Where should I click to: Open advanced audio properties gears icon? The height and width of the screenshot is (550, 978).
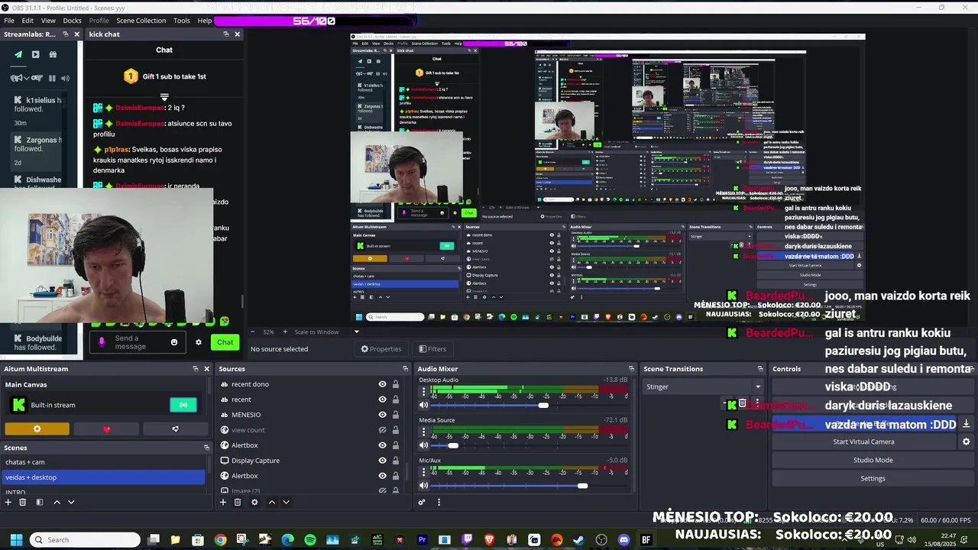click(421, 502)
